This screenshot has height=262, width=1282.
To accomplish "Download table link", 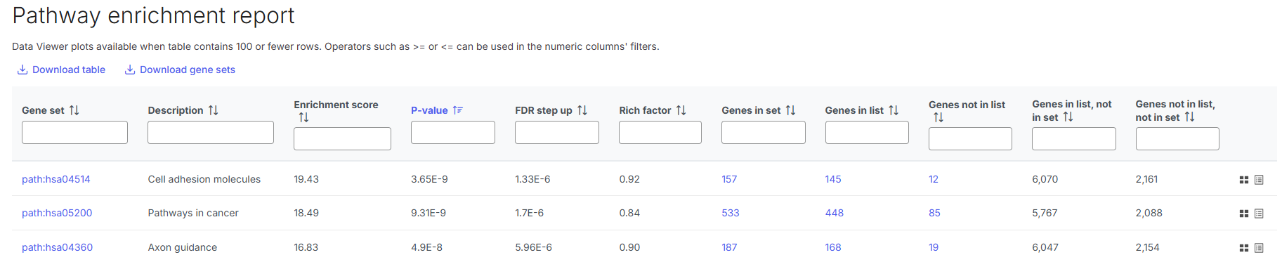I will tap(61, 70).
